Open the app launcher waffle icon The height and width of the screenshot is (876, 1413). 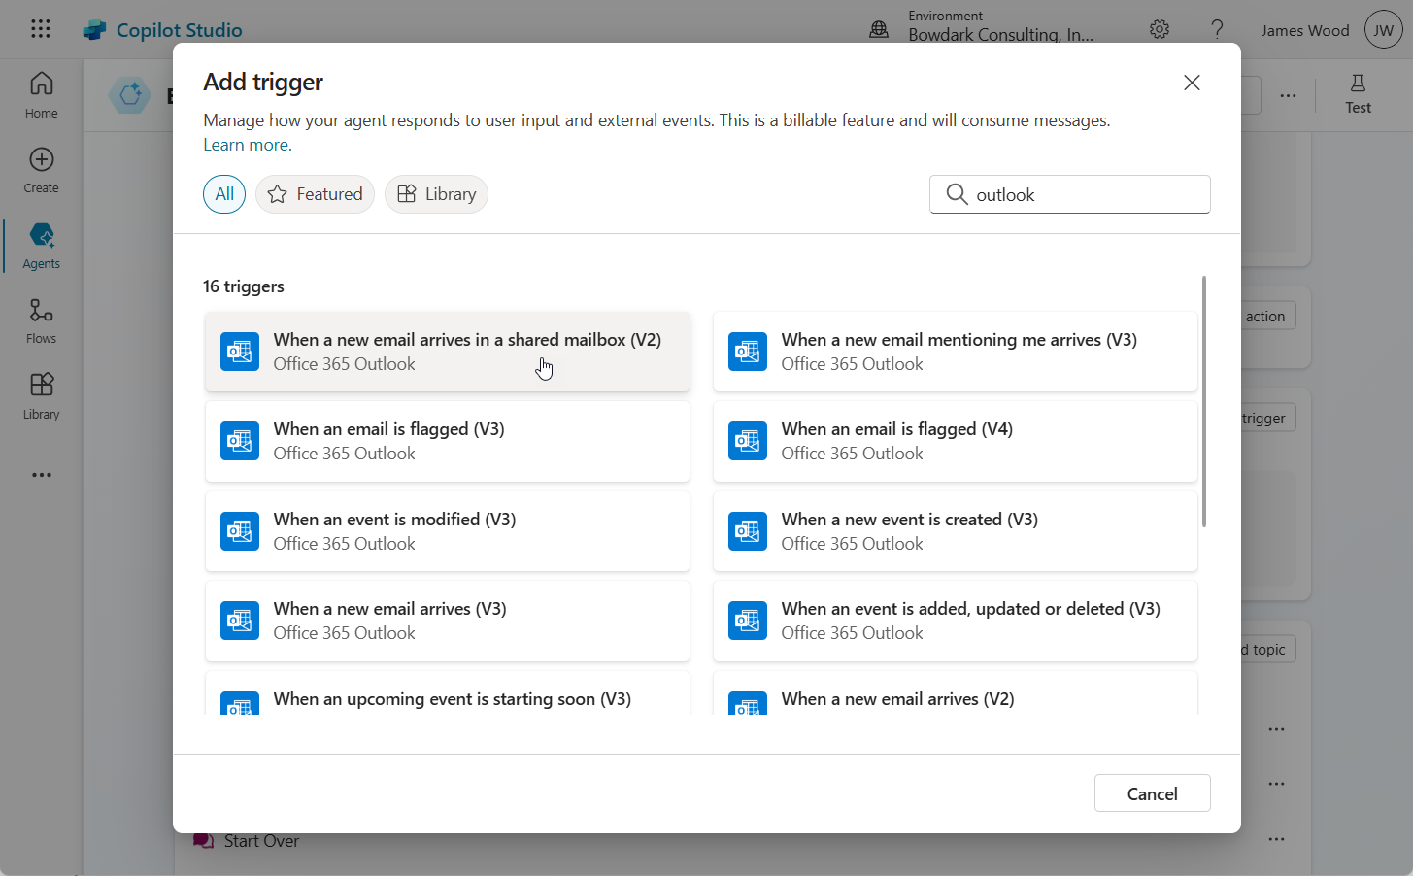(x=41, y=29)
